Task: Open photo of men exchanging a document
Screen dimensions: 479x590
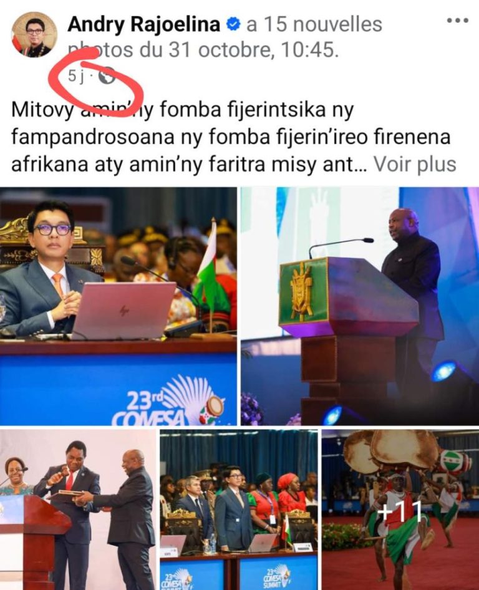Action: (78, 510)
